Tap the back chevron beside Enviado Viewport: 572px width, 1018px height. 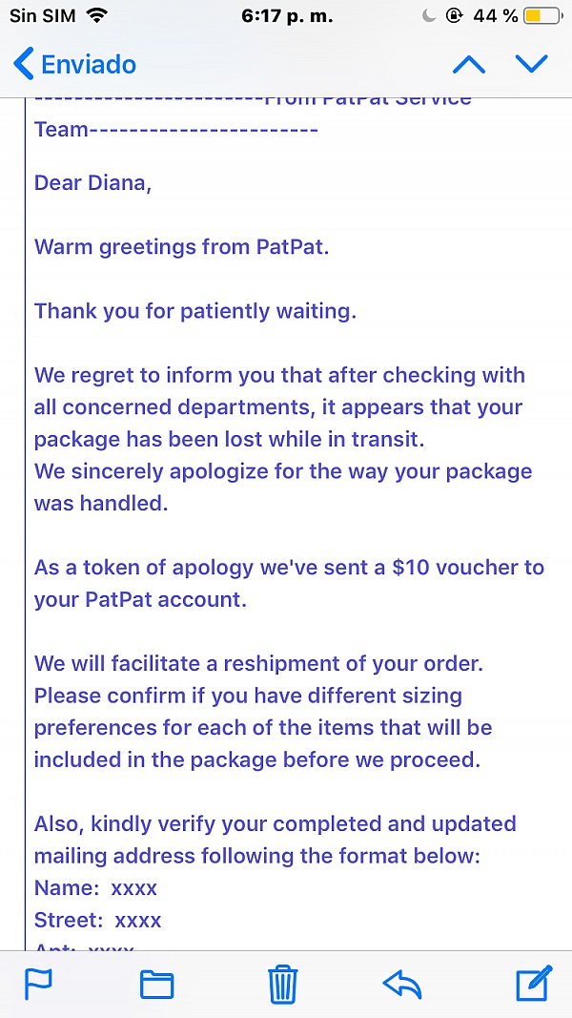pyautogui.click(x=23, y=64)
